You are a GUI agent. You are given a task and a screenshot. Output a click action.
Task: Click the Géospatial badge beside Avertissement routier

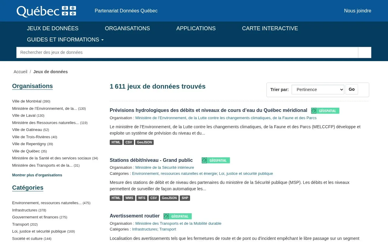pyautogui.click(x=178, y=216)
